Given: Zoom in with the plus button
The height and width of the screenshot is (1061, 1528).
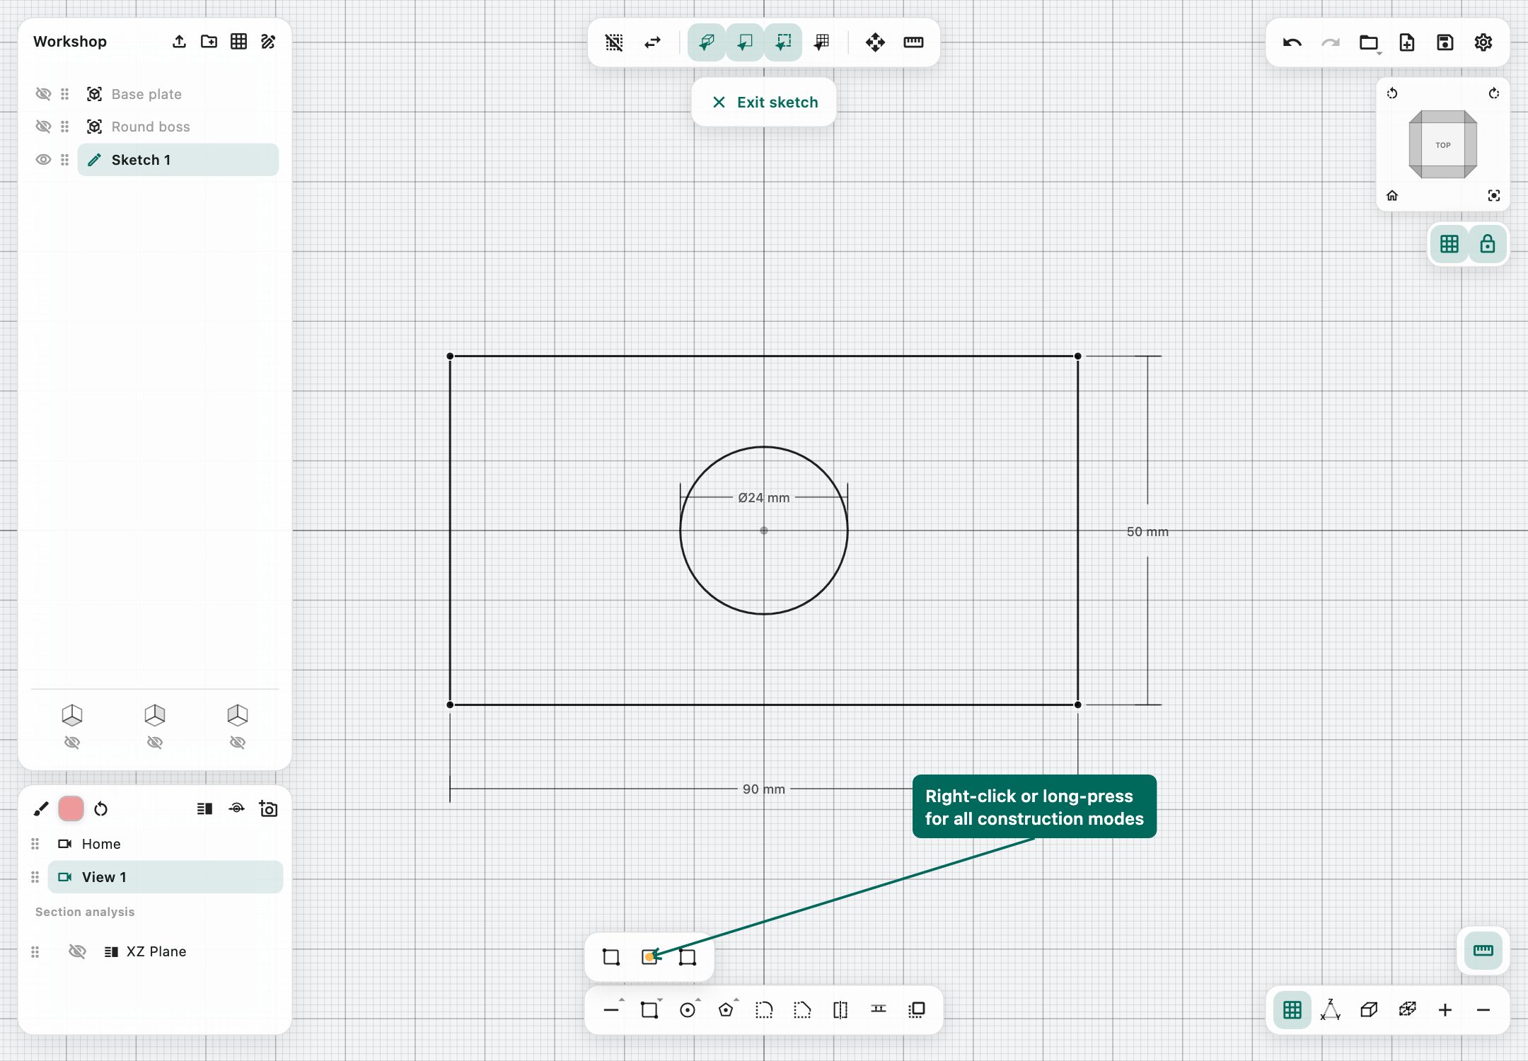Looking at the screenshot, I should pyautogui.click(x=1445, y=1010).
